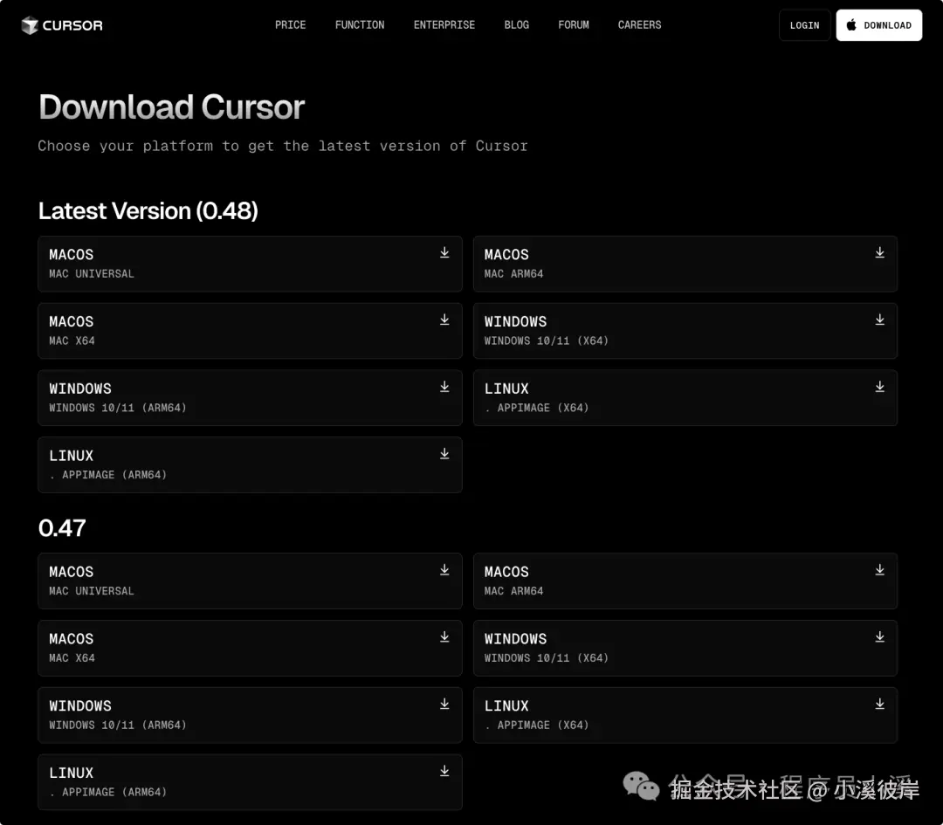The width and height of the screenshot is (943, 825).
Task: Click download icon for 0.47 Mac Universal
Action: pyautogui.click(x=444, y=569)
